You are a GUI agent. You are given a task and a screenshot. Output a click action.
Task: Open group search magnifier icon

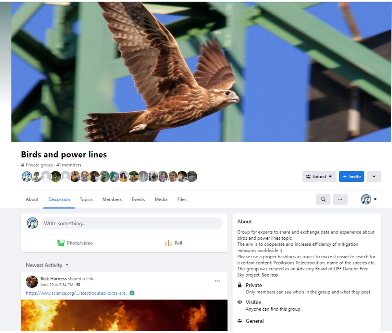(x=323, y=199)
